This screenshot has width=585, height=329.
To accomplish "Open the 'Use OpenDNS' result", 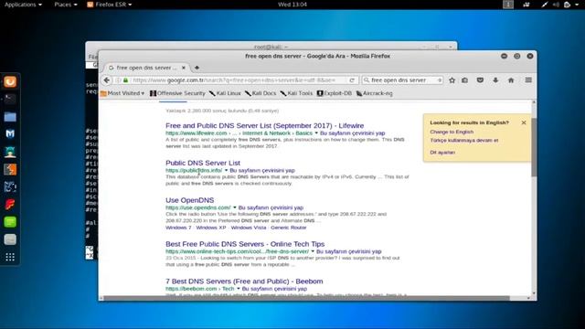I will [190, 200].
